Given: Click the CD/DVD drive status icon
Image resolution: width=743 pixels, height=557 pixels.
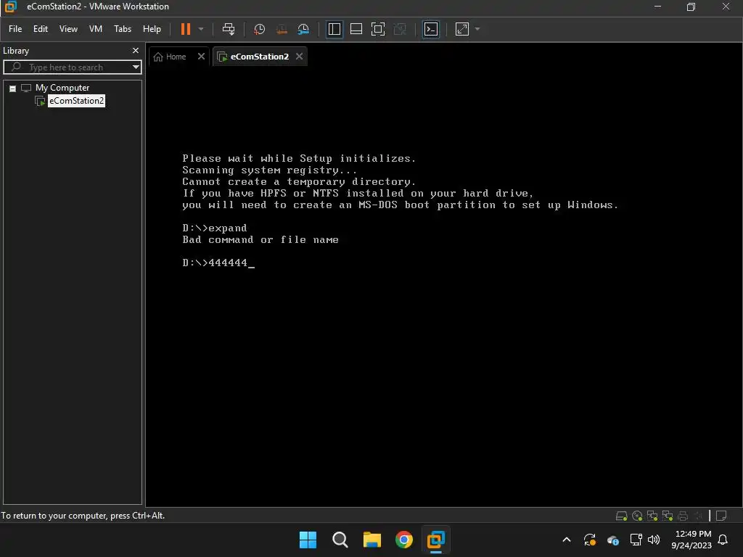Looking at the screenshot, I should (x=637, y=516).
